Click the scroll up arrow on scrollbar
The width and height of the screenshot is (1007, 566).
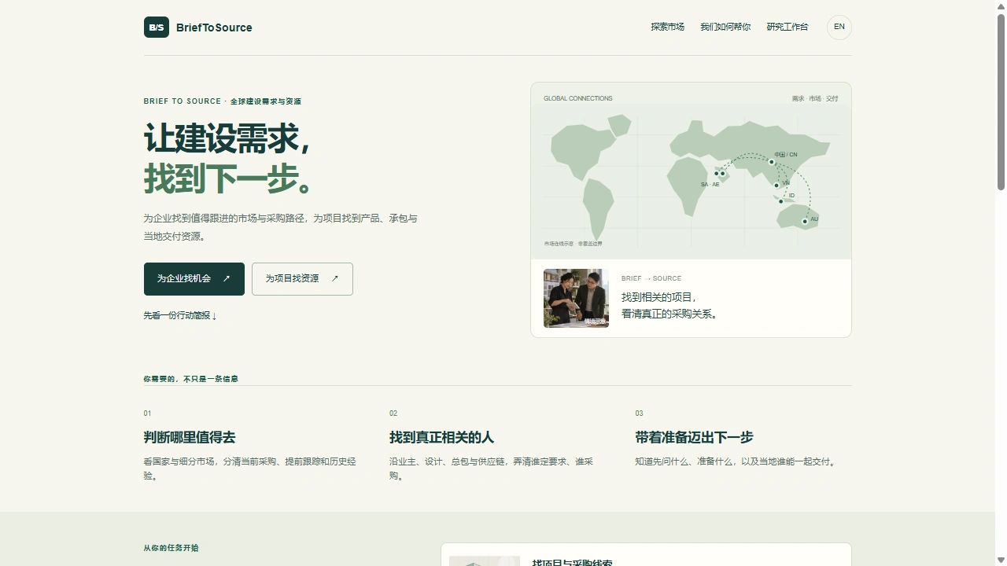point(1001,6)
